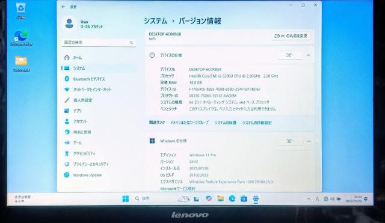
Task: Open システムの保護 link
Action: point(225,123)
